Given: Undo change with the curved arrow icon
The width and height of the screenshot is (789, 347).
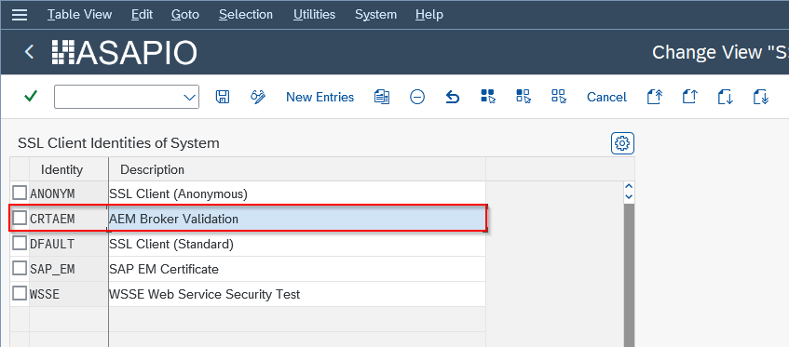Looking at the screenshot, I should coord(453,97).
